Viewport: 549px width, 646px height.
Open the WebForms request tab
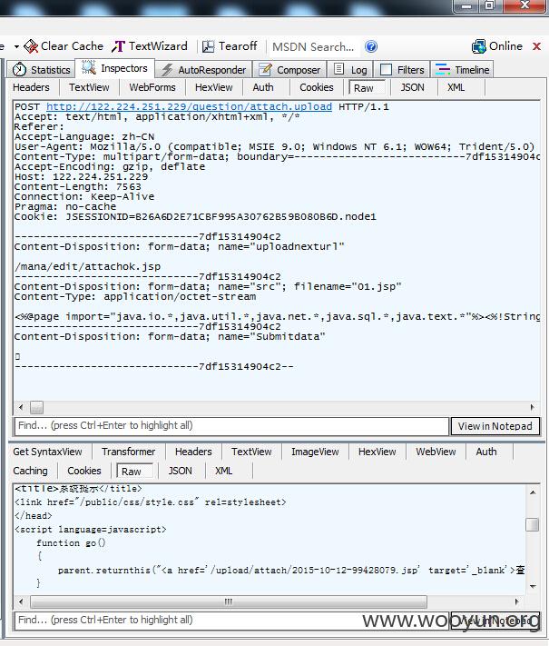(152, 87)
